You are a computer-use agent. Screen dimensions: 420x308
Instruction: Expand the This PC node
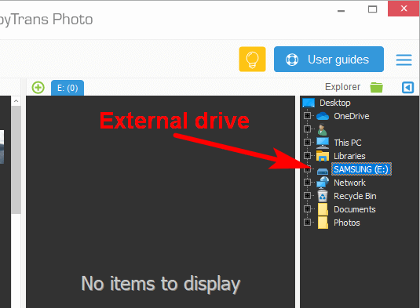point(307,142)
